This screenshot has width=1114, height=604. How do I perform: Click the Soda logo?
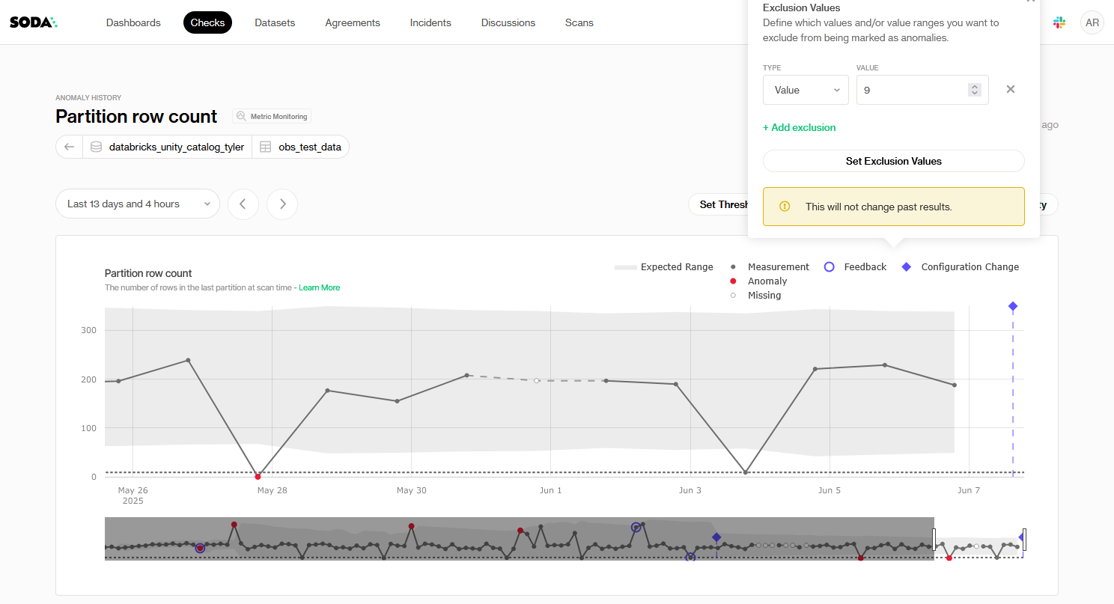[33, 22]
